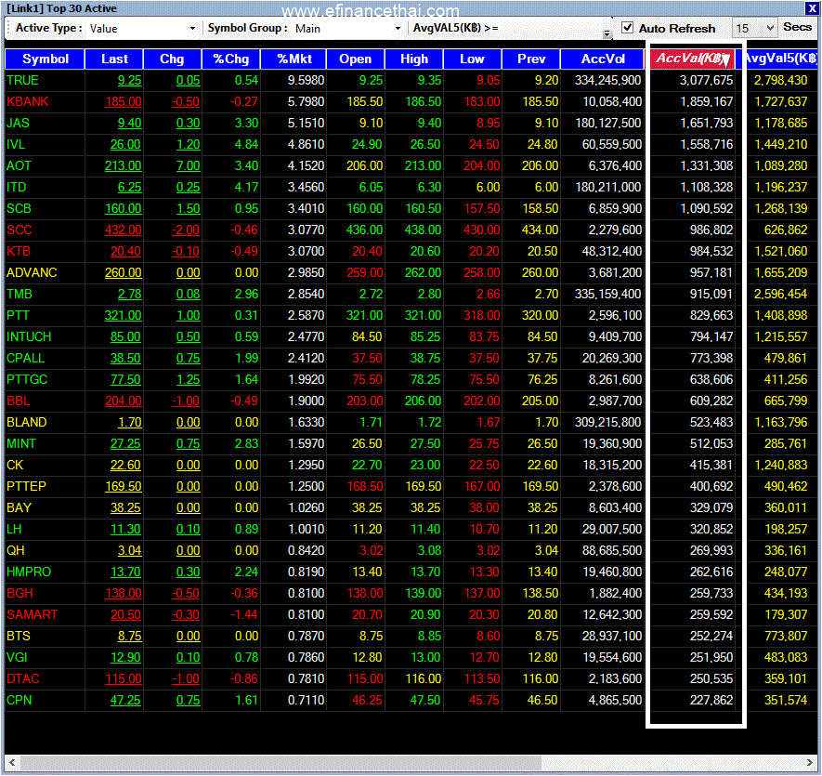Click the sort arrow in AccVal header
The image size is (822, 776).
[725, 60]
